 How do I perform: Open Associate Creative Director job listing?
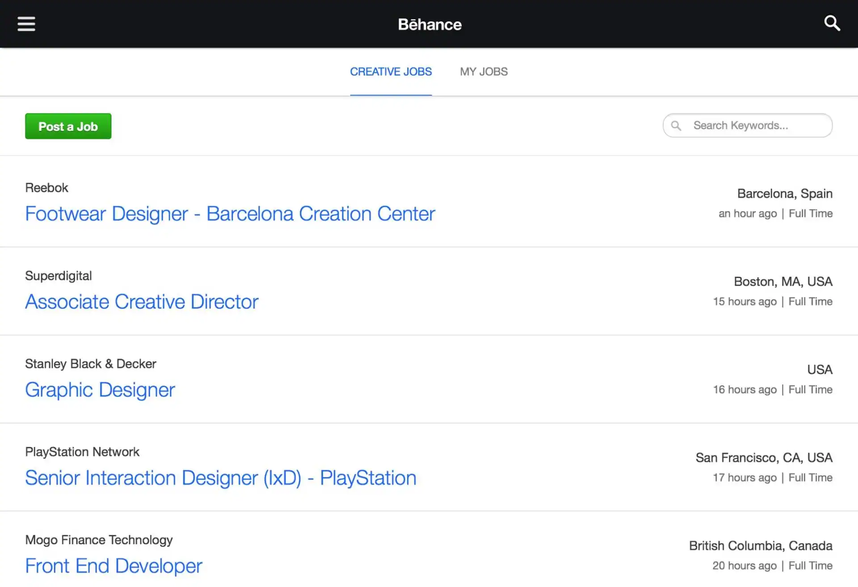[x=142, y=302]
